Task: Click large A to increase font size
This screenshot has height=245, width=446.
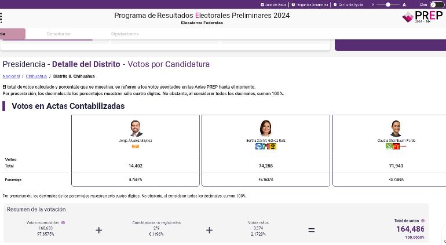Action: (x=404, y=4)
